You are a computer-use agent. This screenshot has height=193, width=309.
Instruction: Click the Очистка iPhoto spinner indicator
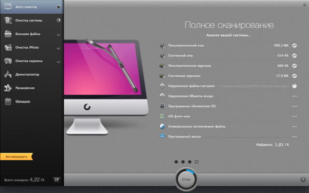(58, 48)
